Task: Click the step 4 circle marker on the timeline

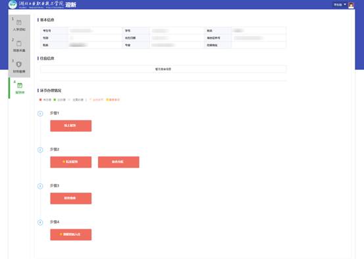Action: (40, 222)
